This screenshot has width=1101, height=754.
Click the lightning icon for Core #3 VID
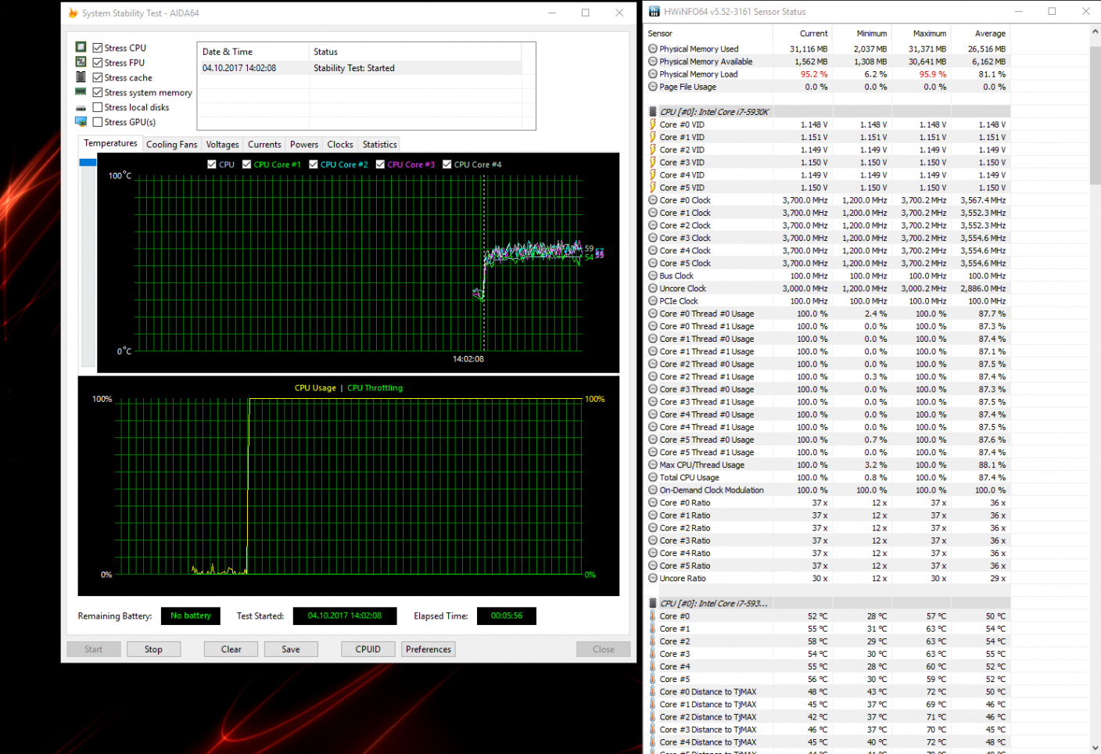click(x=653, y=162)
